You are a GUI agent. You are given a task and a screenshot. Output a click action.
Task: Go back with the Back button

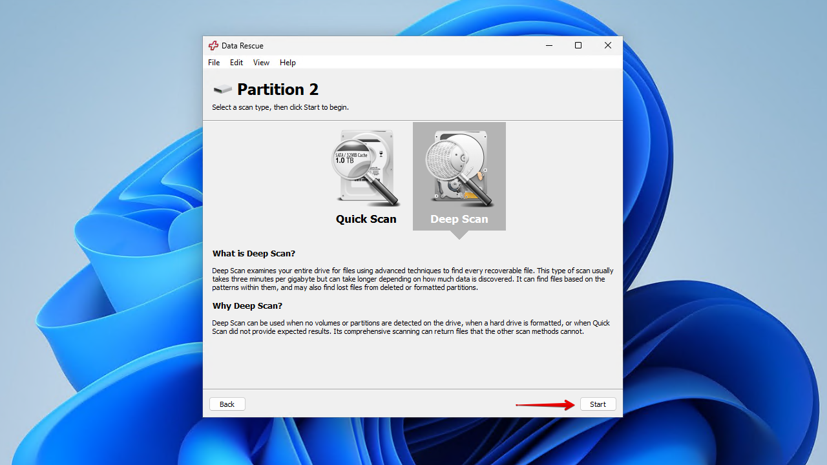click(227, 404)
